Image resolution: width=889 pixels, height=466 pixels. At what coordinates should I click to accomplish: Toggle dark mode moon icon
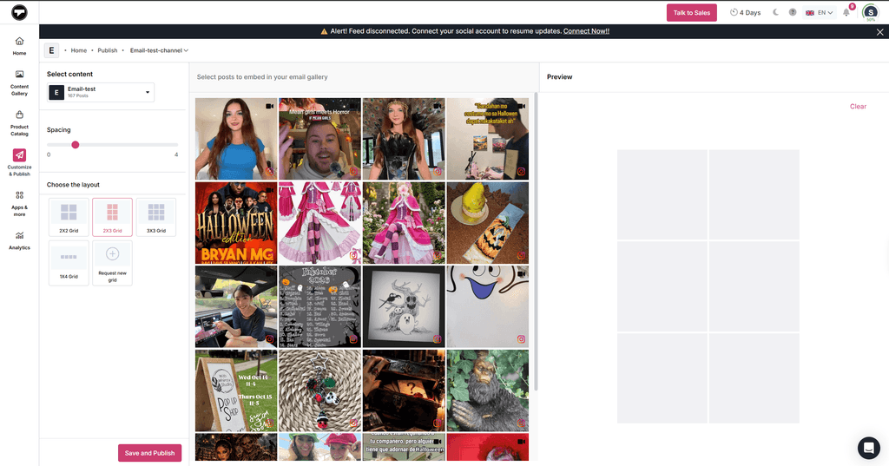tap(775, 12)
